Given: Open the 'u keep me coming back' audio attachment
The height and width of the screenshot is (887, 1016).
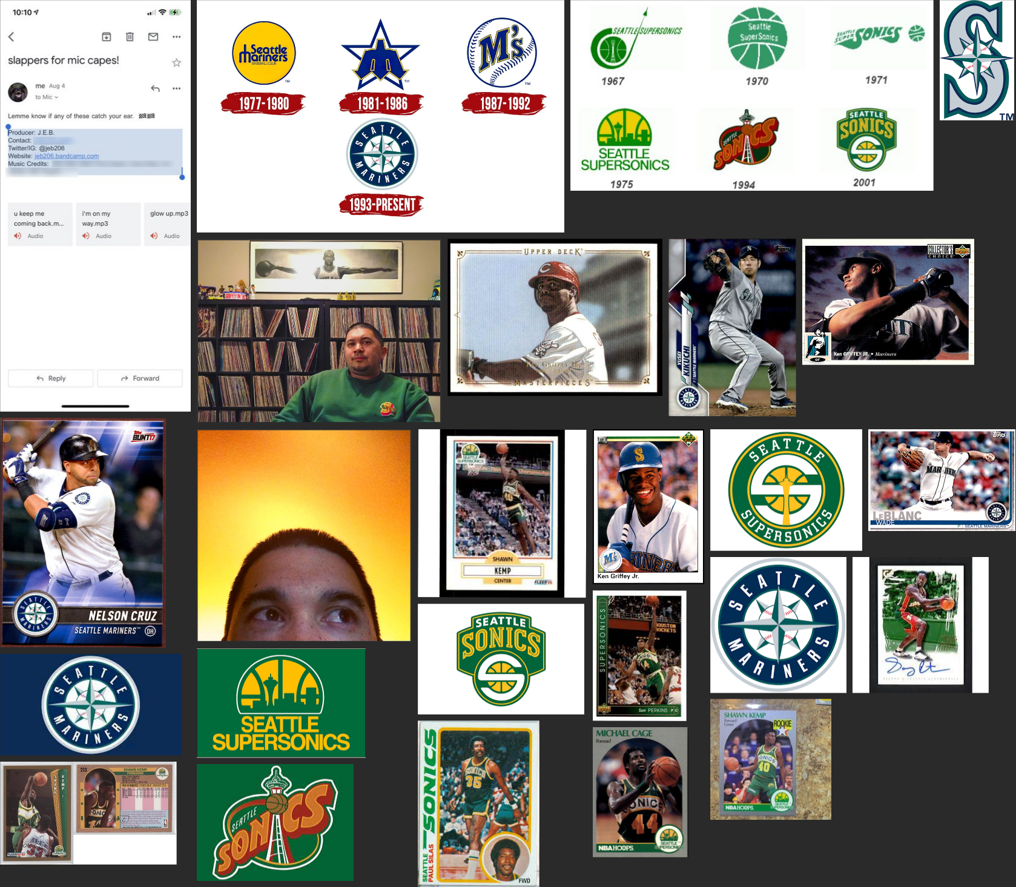Looking at the screenshot, I should pos(40,225).
